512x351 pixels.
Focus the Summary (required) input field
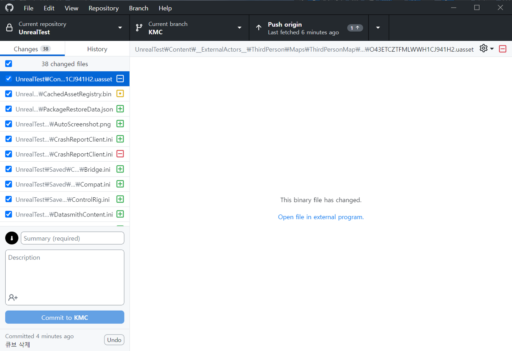(x=72, y=238)
